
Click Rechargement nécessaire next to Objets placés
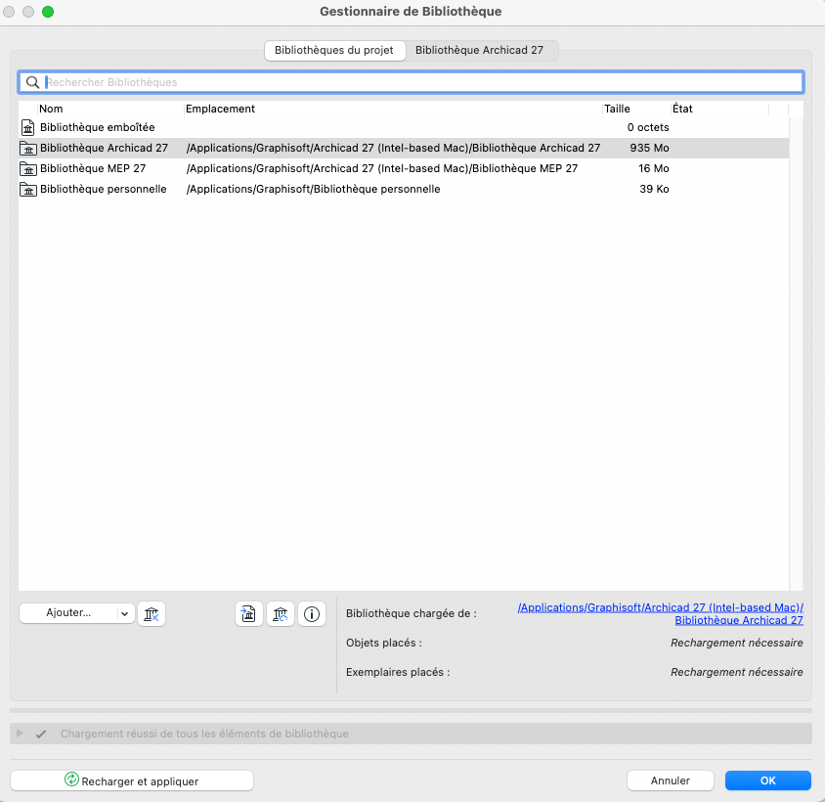click(x=737, y=643)
